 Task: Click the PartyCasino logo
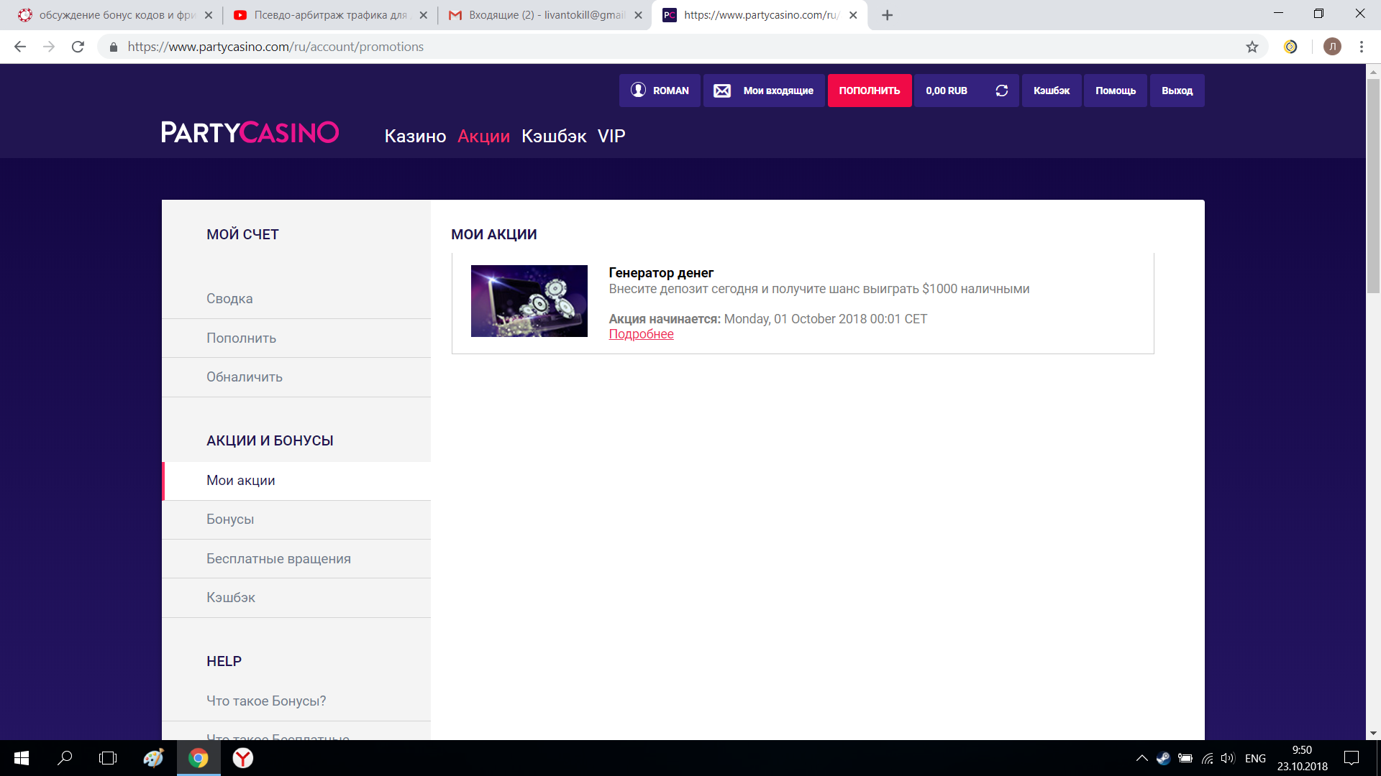tap(250, 132)
